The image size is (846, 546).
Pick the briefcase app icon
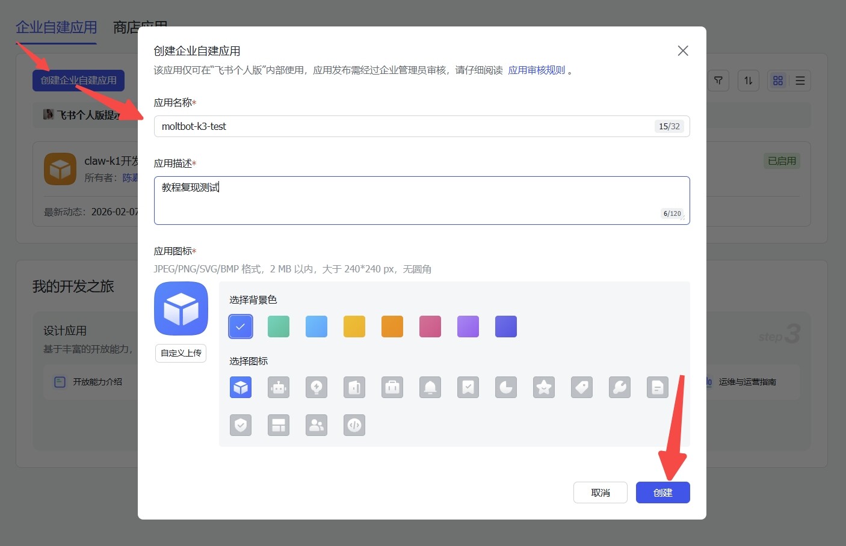(392, 387)
